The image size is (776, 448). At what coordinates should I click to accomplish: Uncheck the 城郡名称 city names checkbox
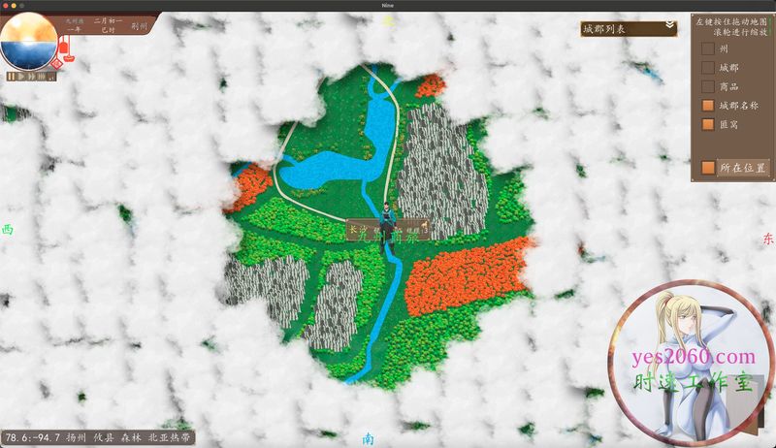coord(708,105)
